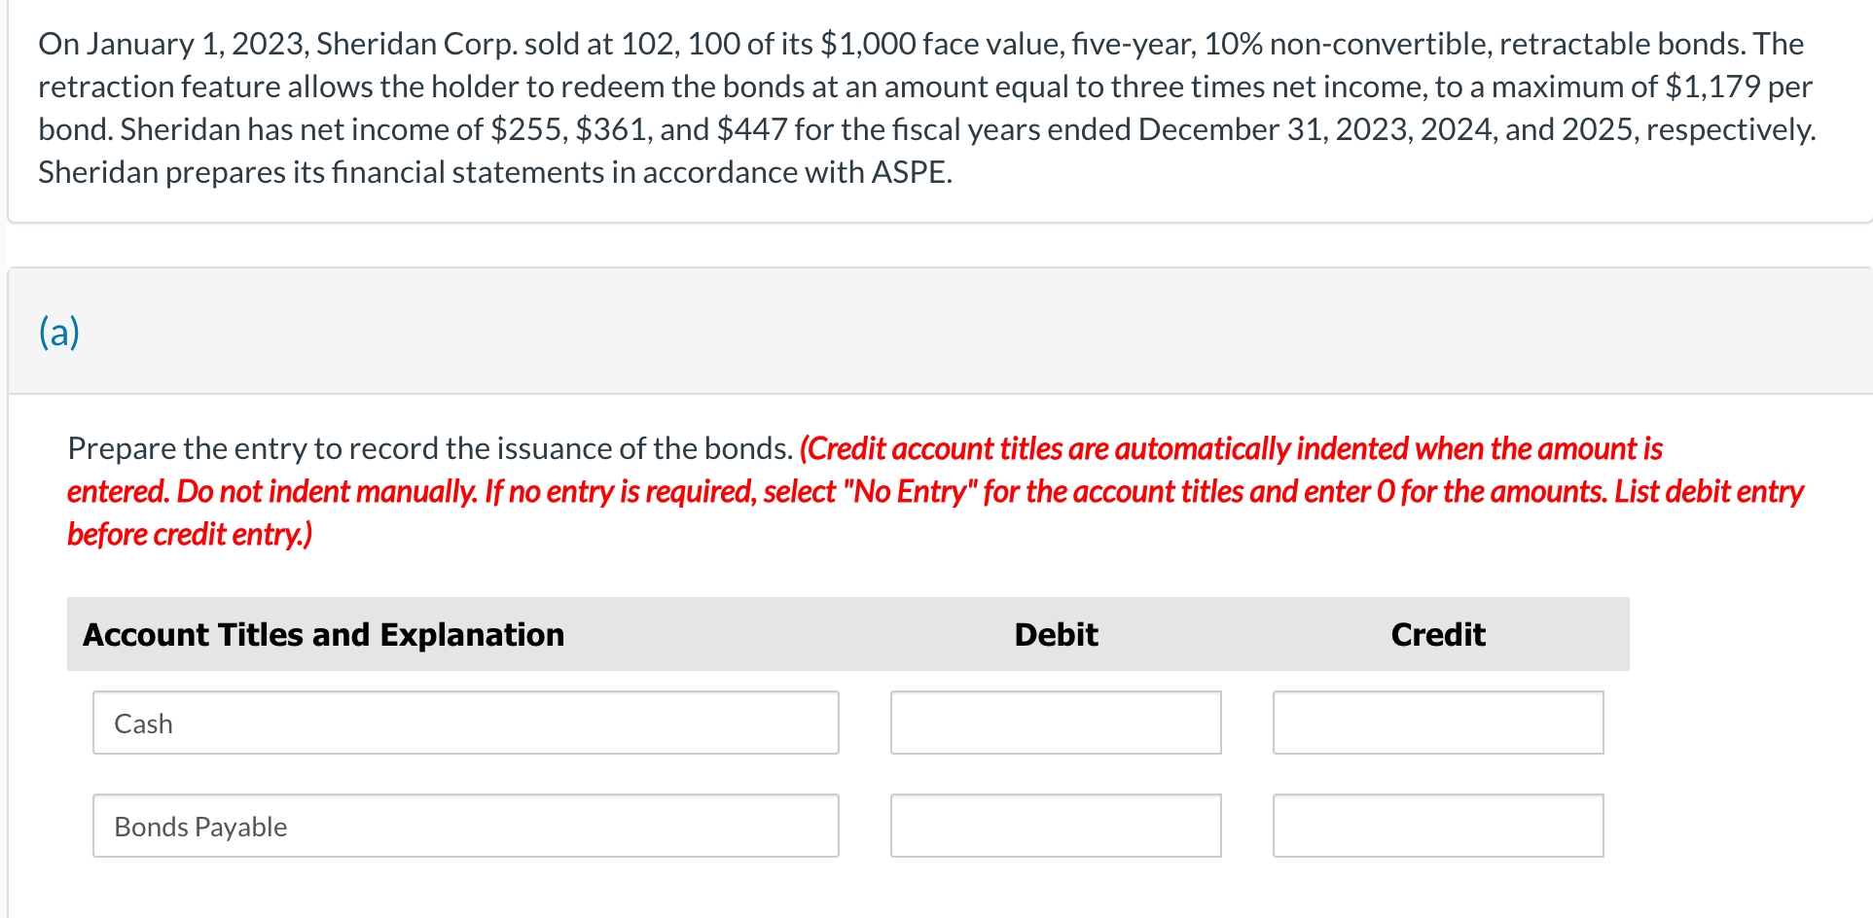Click the Debit amount box for Cash

click(1055, 723)
